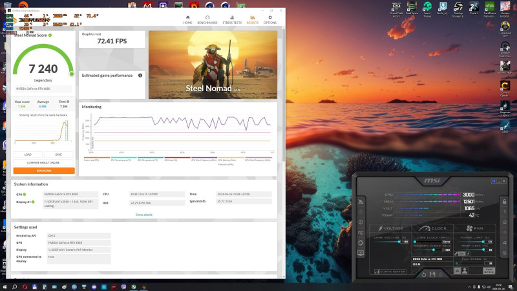Viewport: 517px width, 291px height.
Task: Select the RESULTS tab
Action: [x=252, y=20]
